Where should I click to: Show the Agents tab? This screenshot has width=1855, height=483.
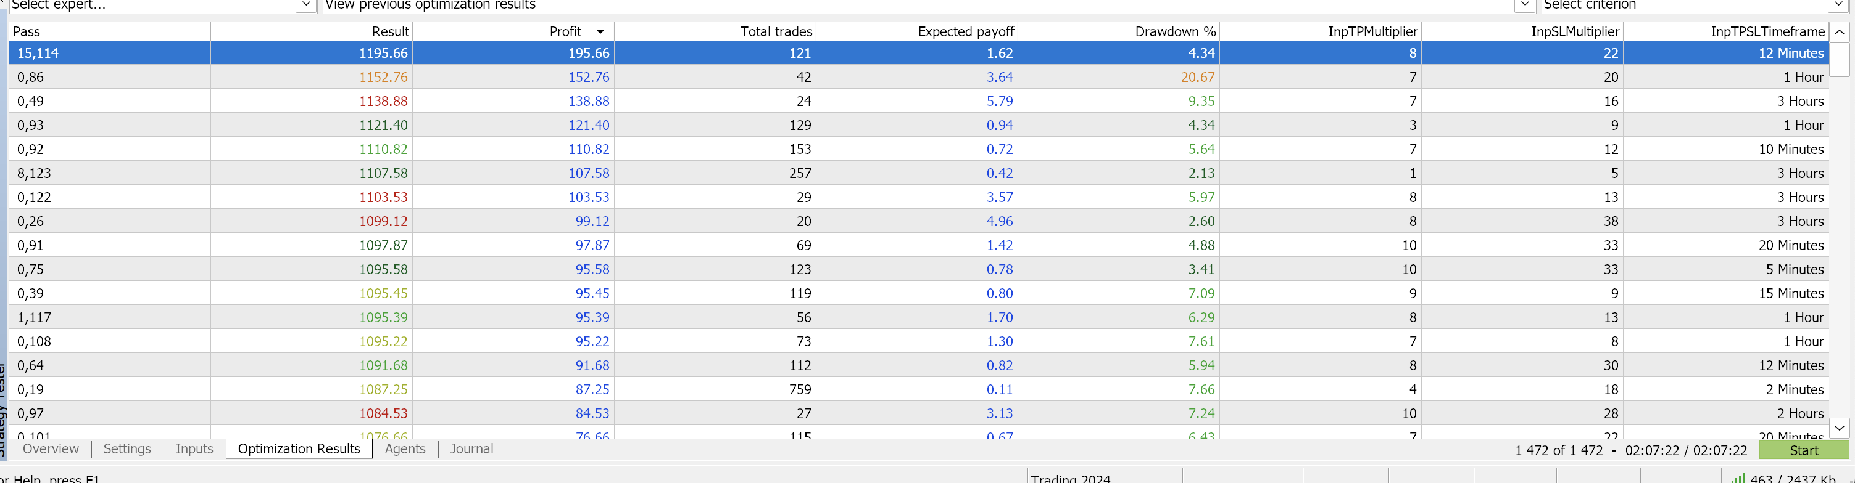pos(405,449)
